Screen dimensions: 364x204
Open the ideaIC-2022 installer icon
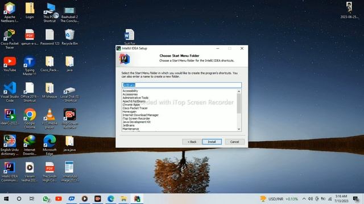click(x=10, y=117)
